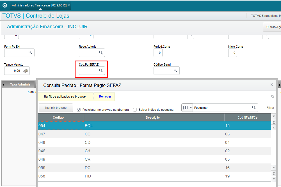
Task: Click the jump-to-last-record arrow in scrollbar
Action: (x=274, y=179)
